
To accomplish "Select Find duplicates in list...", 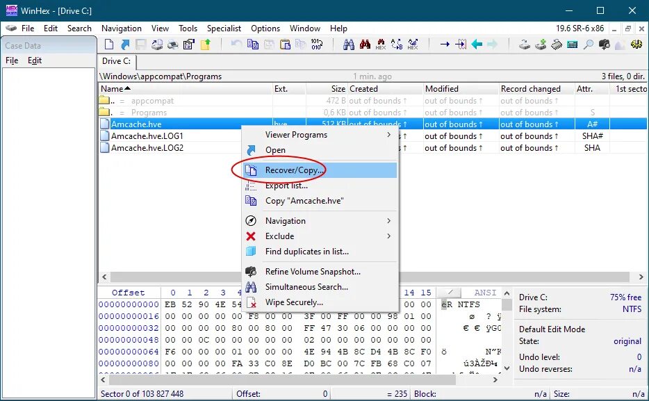I will (320, 251).
